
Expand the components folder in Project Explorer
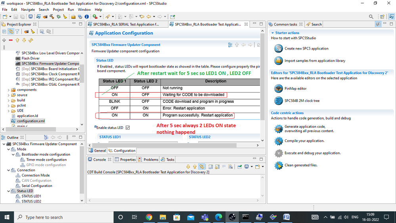[9, 90]
